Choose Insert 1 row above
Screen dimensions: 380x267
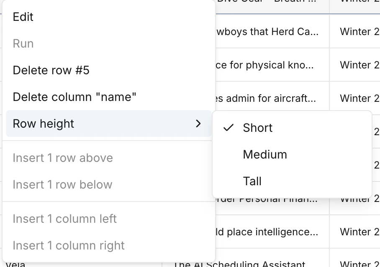point(63,158)
